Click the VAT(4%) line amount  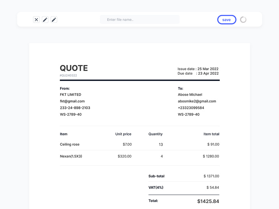pyautogui.click(x=212, y=187)
